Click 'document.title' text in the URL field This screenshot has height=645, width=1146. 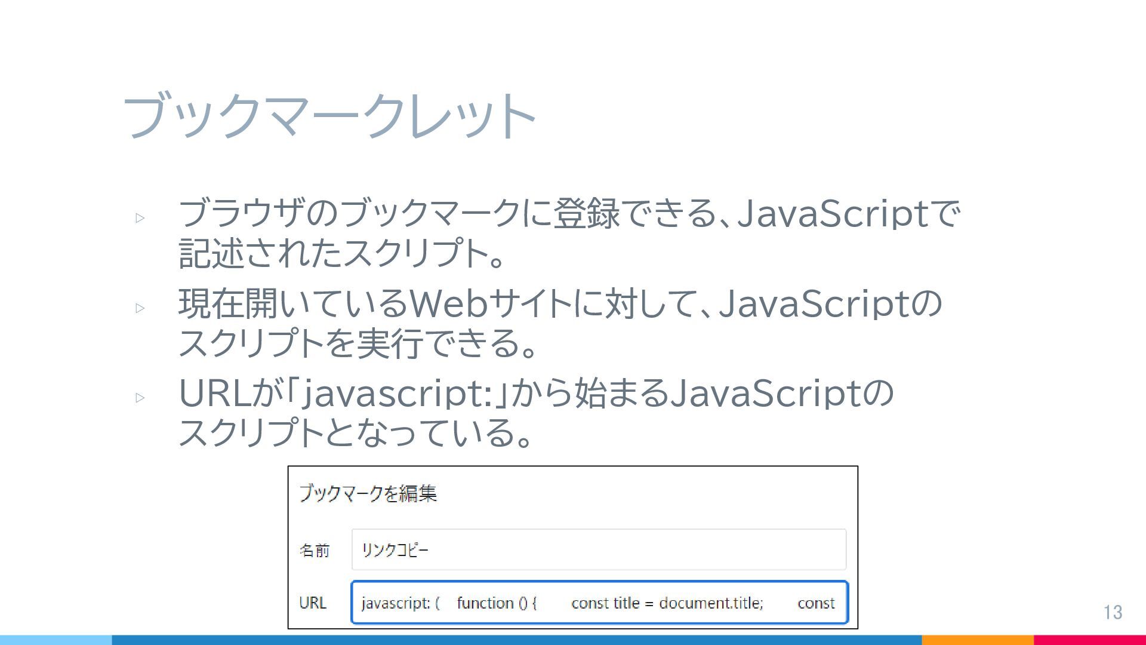click(x=710, y=603)
